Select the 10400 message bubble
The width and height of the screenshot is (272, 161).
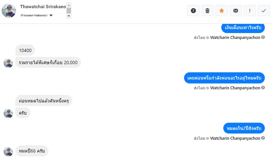[x=25, y=50]
